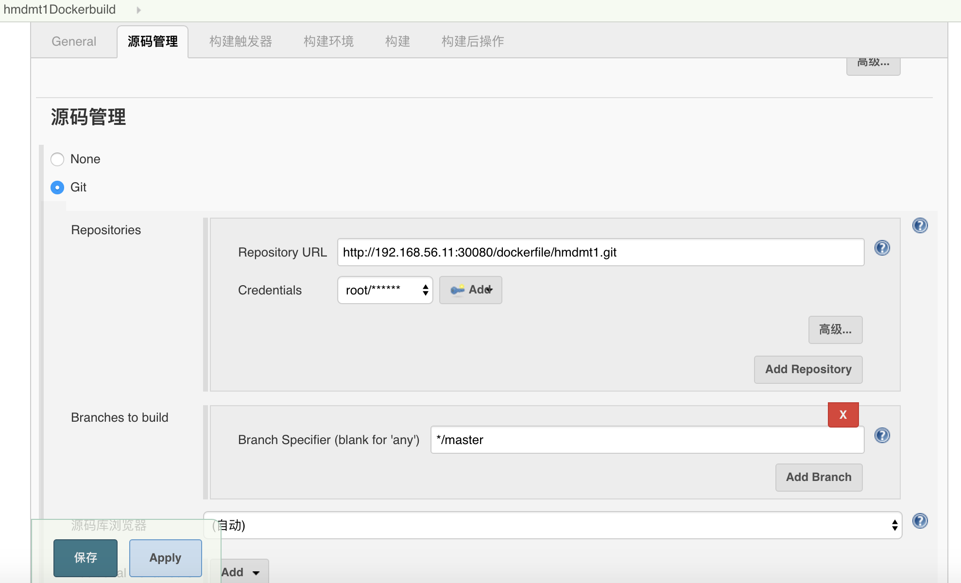This screenshot has height=583, width=961.
Task: Click key icon on credentials Add button
Action: [457, 290]
